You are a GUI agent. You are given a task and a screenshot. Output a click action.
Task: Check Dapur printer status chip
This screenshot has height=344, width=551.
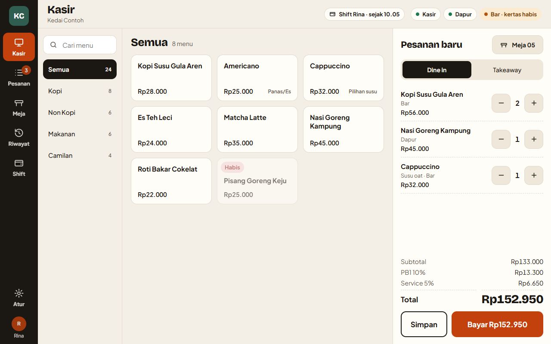coord(460,14)
